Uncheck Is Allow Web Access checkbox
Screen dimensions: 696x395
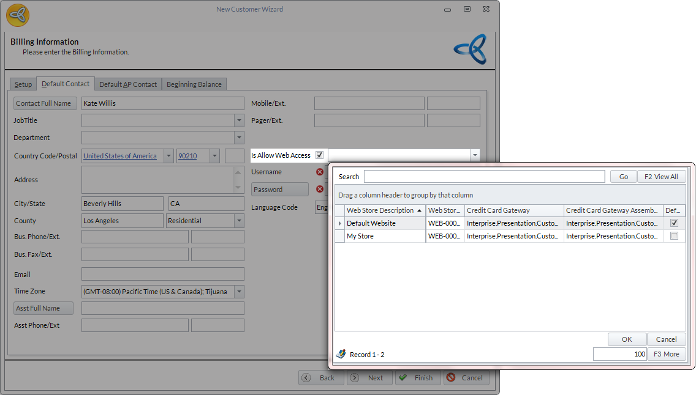(x=319, y=155)
